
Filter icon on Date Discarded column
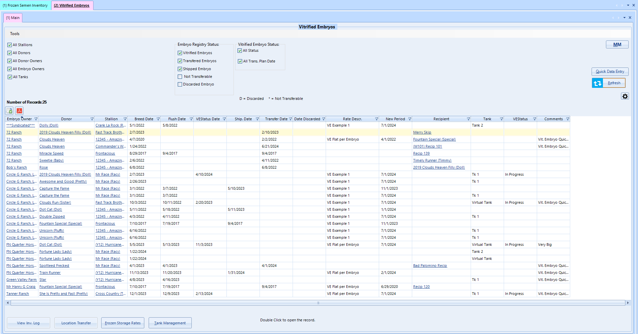[324, 119]
